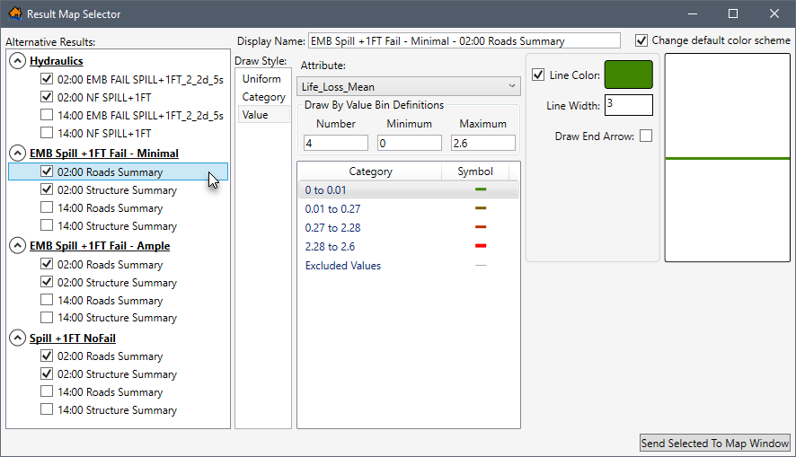Click the Category column header

click(x=370, y=171)
